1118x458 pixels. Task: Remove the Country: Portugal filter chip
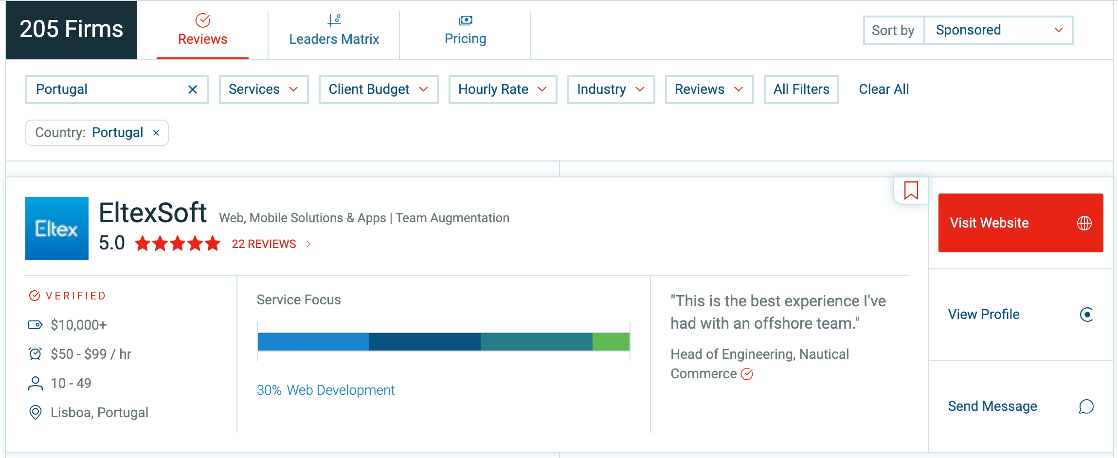tap(156, 133)
